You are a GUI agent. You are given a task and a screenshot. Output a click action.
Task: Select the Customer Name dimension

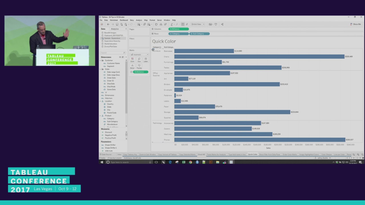coord(113,63)
